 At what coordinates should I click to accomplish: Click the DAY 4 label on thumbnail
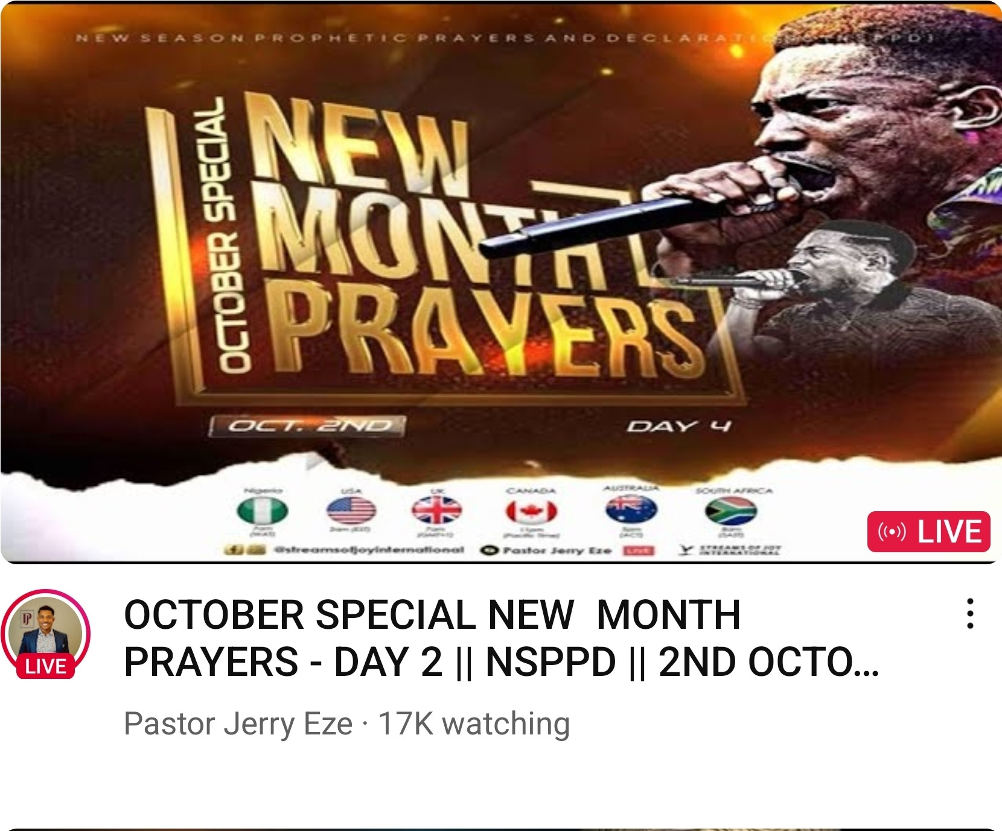[679, 427]
